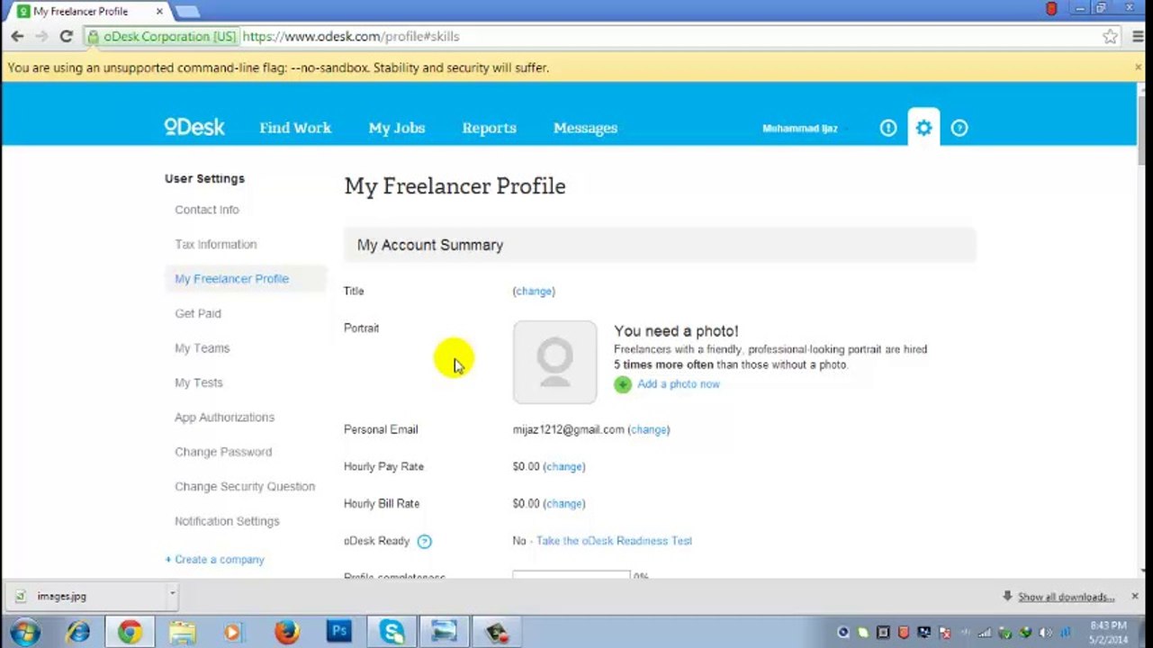Open the My Jobs menu
The width and height of the screenshot is (1153, 648).
click(396, 128)
